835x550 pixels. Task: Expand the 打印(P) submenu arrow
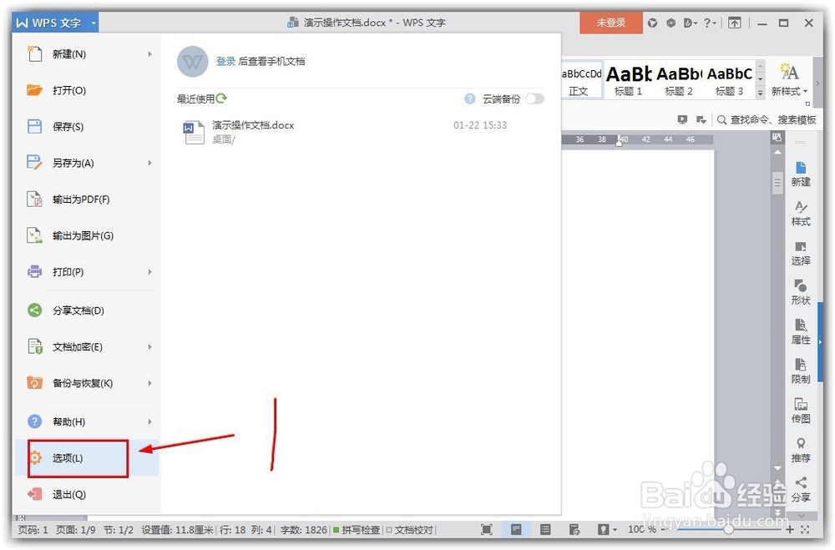149,272
